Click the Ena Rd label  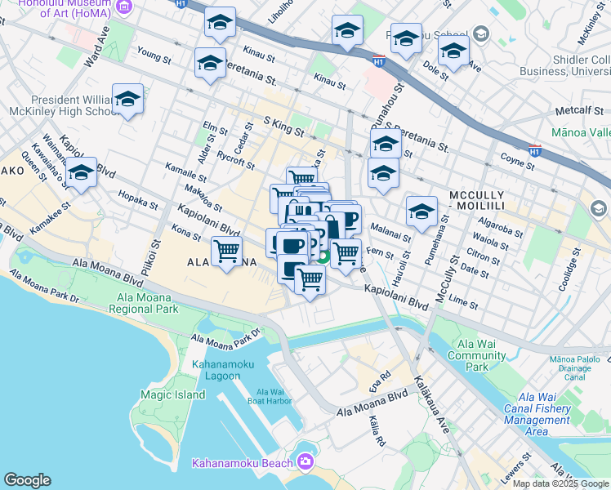click(380, 382)
